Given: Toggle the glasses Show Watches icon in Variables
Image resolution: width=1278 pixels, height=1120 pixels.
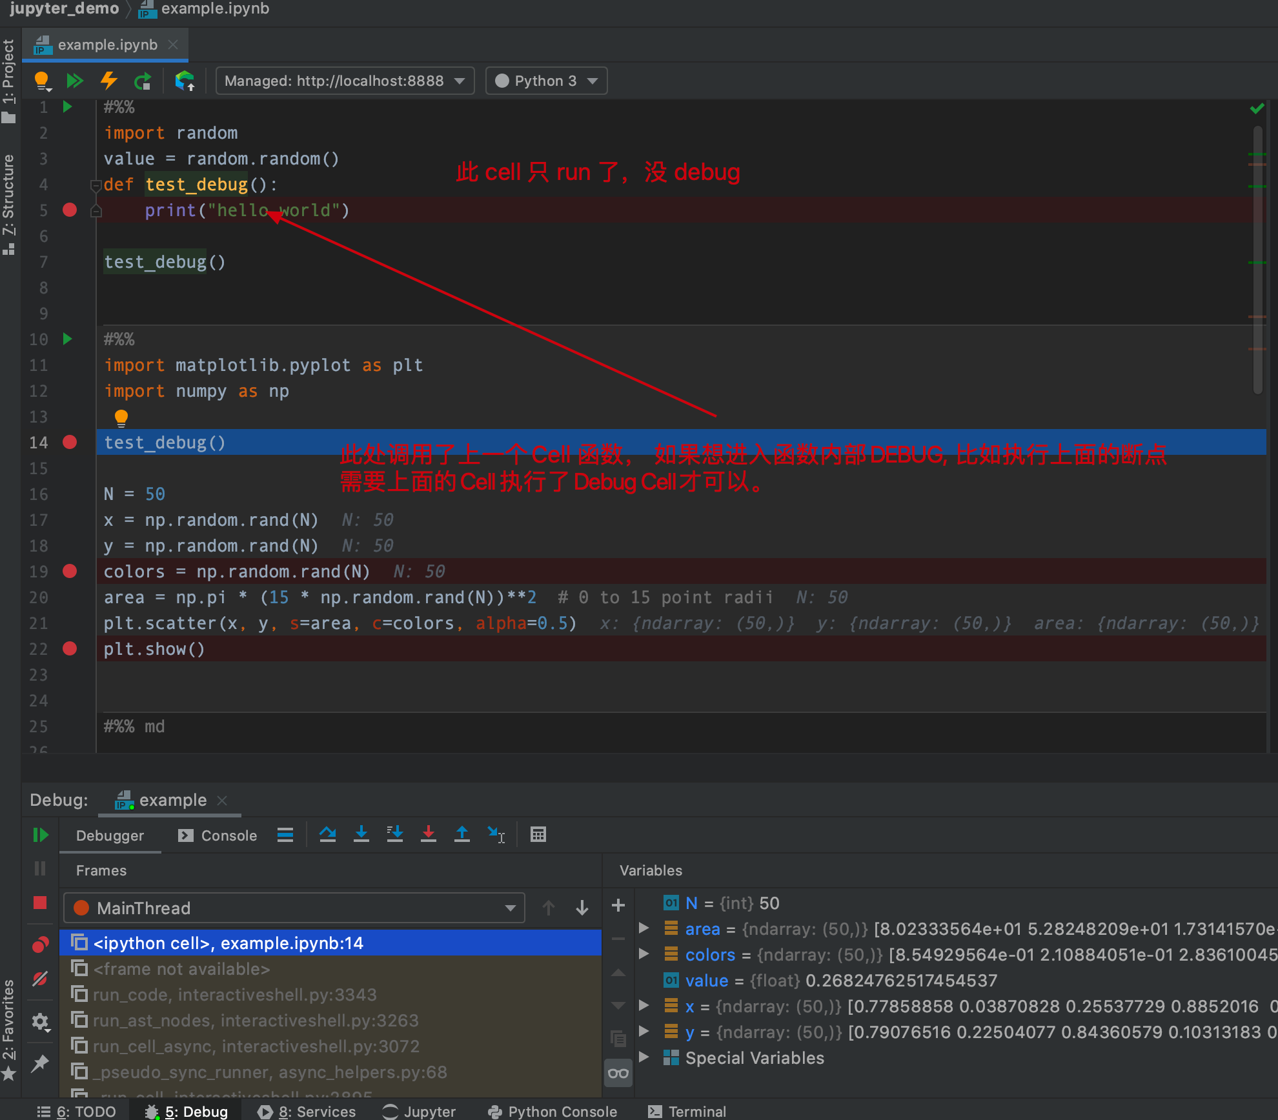Looking at the screenshot, I should [x=618, y=1074].
